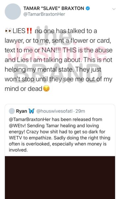Click the 29m timestamp on quoted tweet
This screenshot has height=199, width=121.
click(80, 111)
